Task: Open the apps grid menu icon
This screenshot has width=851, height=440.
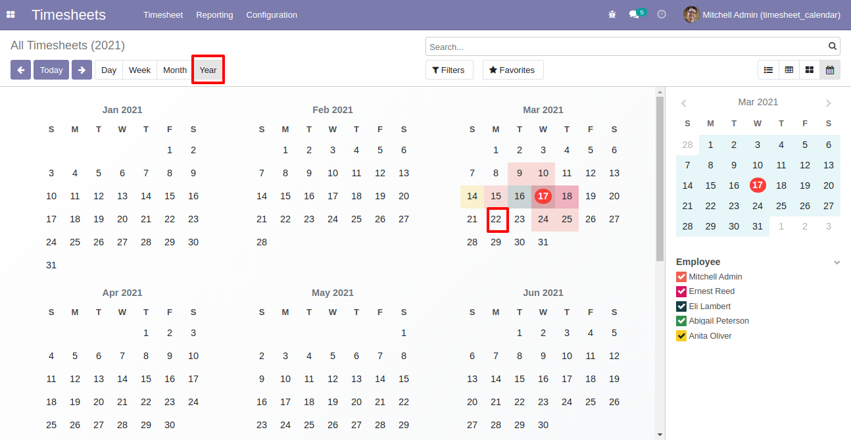Action: (x=11, y=14)
